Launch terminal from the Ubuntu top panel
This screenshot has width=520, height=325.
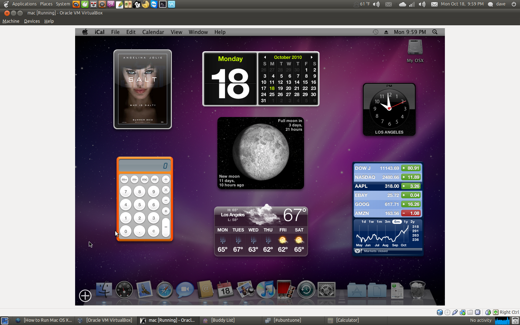pyautogui.click(x=163, y=4)
